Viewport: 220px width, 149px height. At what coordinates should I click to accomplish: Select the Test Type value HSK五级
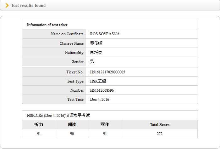click(98, 81)
